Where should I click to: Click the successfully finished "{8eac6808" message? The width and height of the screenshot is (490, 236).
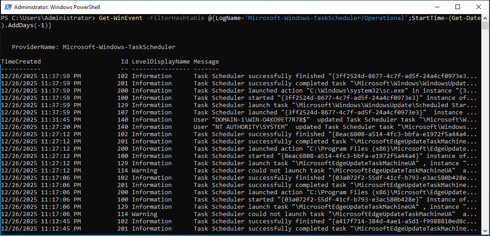click(335, 134)
